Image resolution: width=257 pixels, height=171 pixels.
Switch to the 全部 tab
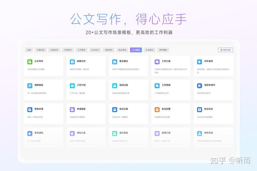[29, 50]
